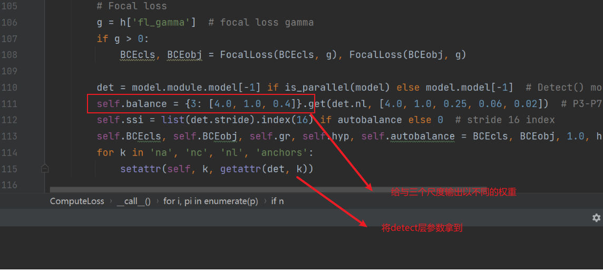Place cursor on self.balance on line 111

(x=132, y=103)
